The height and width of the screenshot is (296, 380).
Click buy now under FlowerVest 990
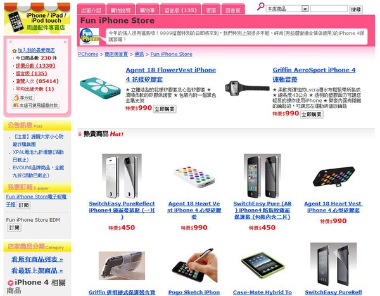click(165, 109)
